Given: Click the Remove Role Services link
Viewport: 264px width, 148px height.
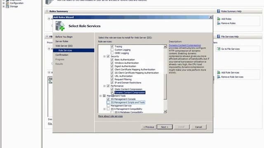Looking at the screenshot, I should [x=232, y=77].
